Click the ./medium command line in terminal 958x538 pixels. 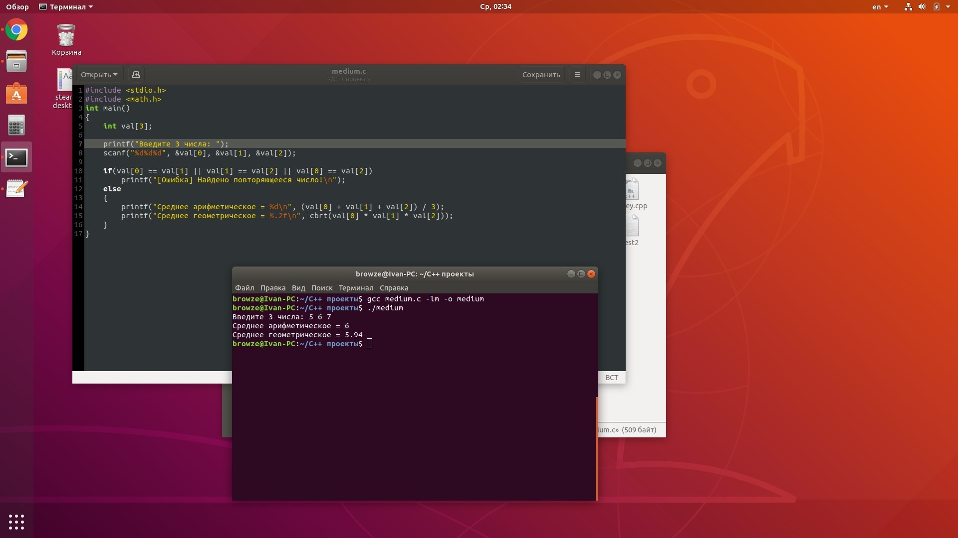[385, 308]
